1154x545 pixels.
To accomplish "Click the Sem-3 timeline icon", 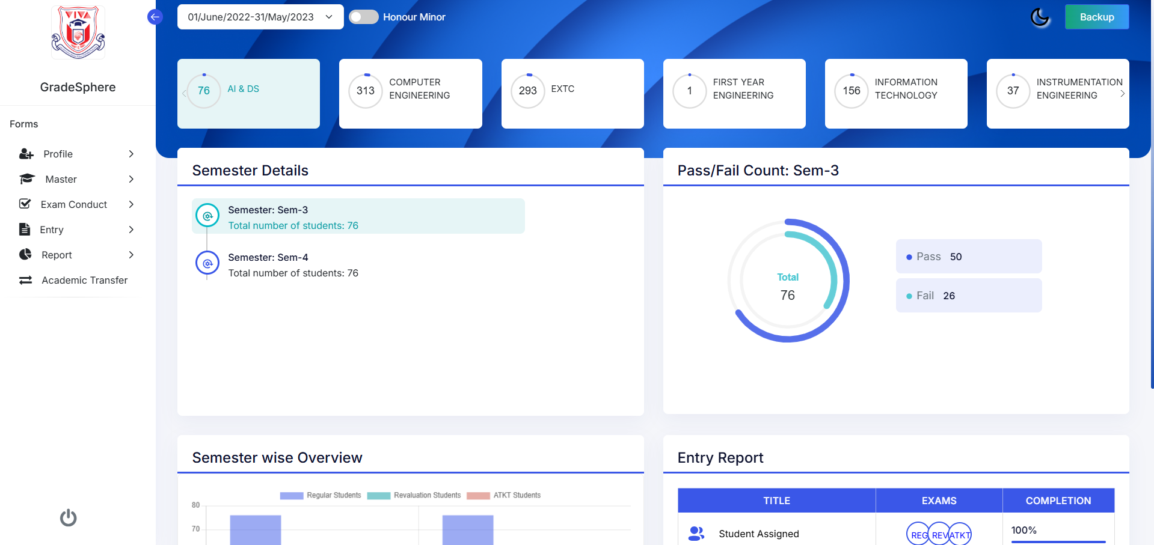I will pyautogui.click(x=207, y=216).
